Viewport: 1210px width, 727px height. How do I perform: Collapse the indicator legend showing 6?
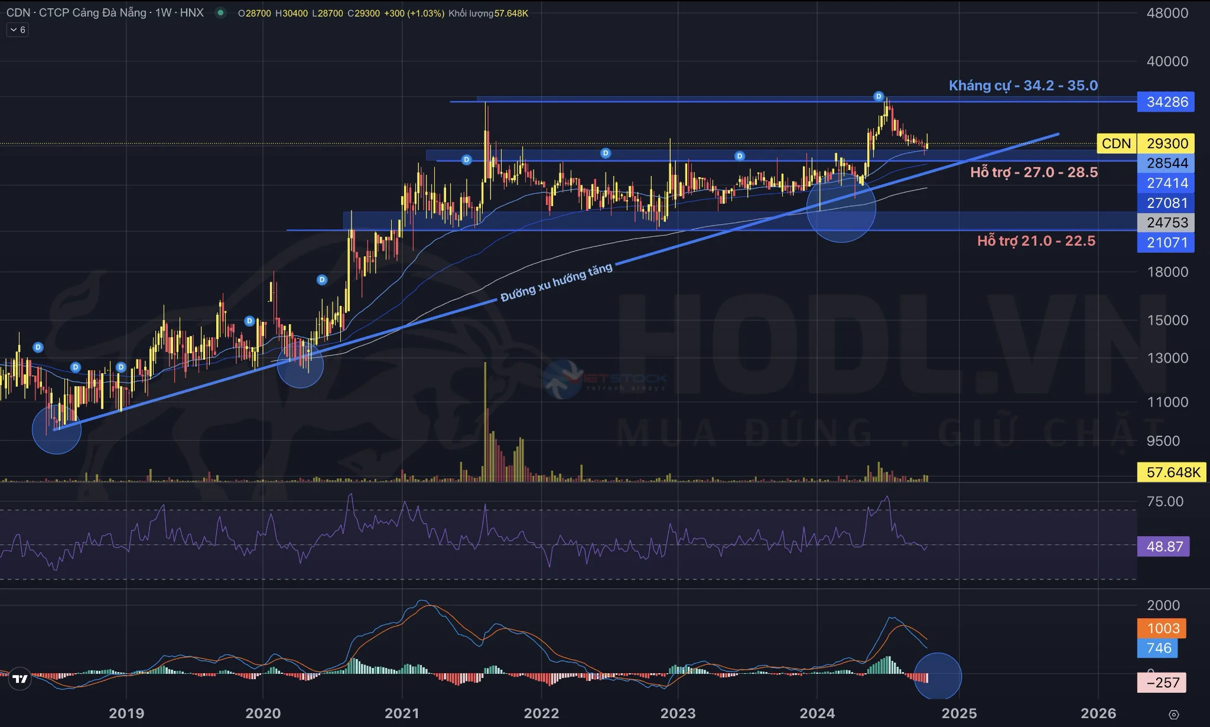(18, 30)
